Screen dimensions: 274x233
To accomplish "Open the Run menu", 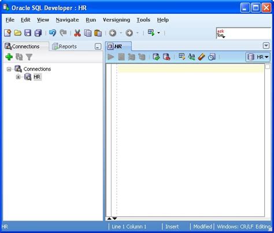I will (91, 20).
